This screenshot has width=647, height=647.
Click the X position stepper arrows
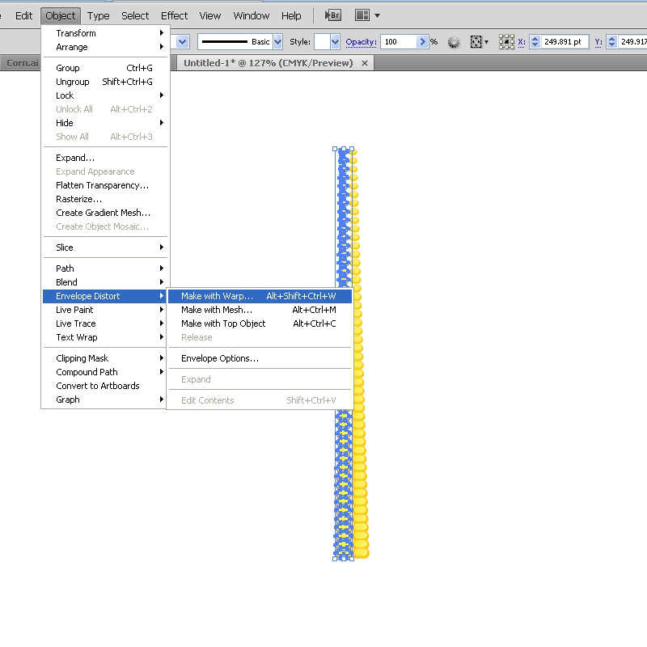tap(535, 42)
